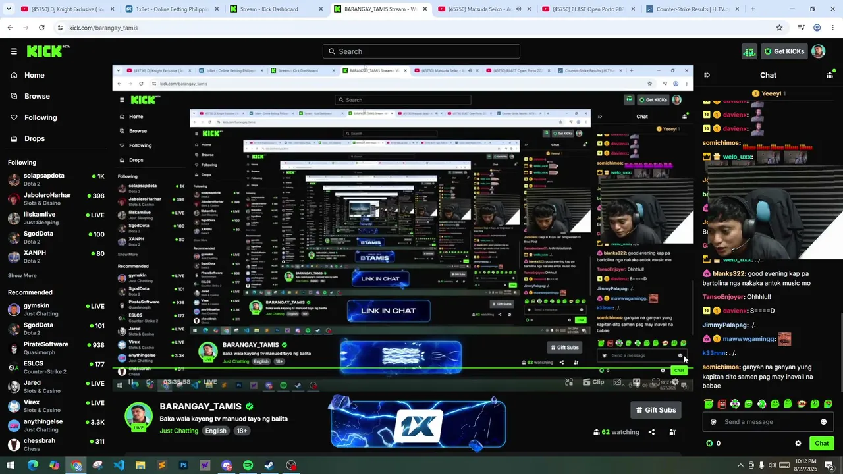Click the 1X sponsor banner below stream
This screenshot has width=843, height=474.
click(418, 425)
